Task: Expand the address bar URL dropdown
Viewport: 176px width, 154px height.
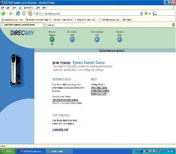Action: 142,14
